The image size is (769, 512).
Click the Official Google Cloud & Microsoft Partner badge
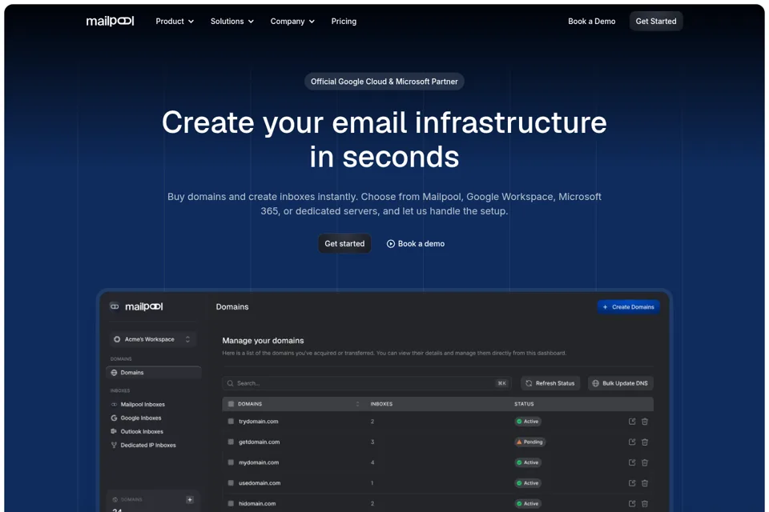tap(384, 82)
